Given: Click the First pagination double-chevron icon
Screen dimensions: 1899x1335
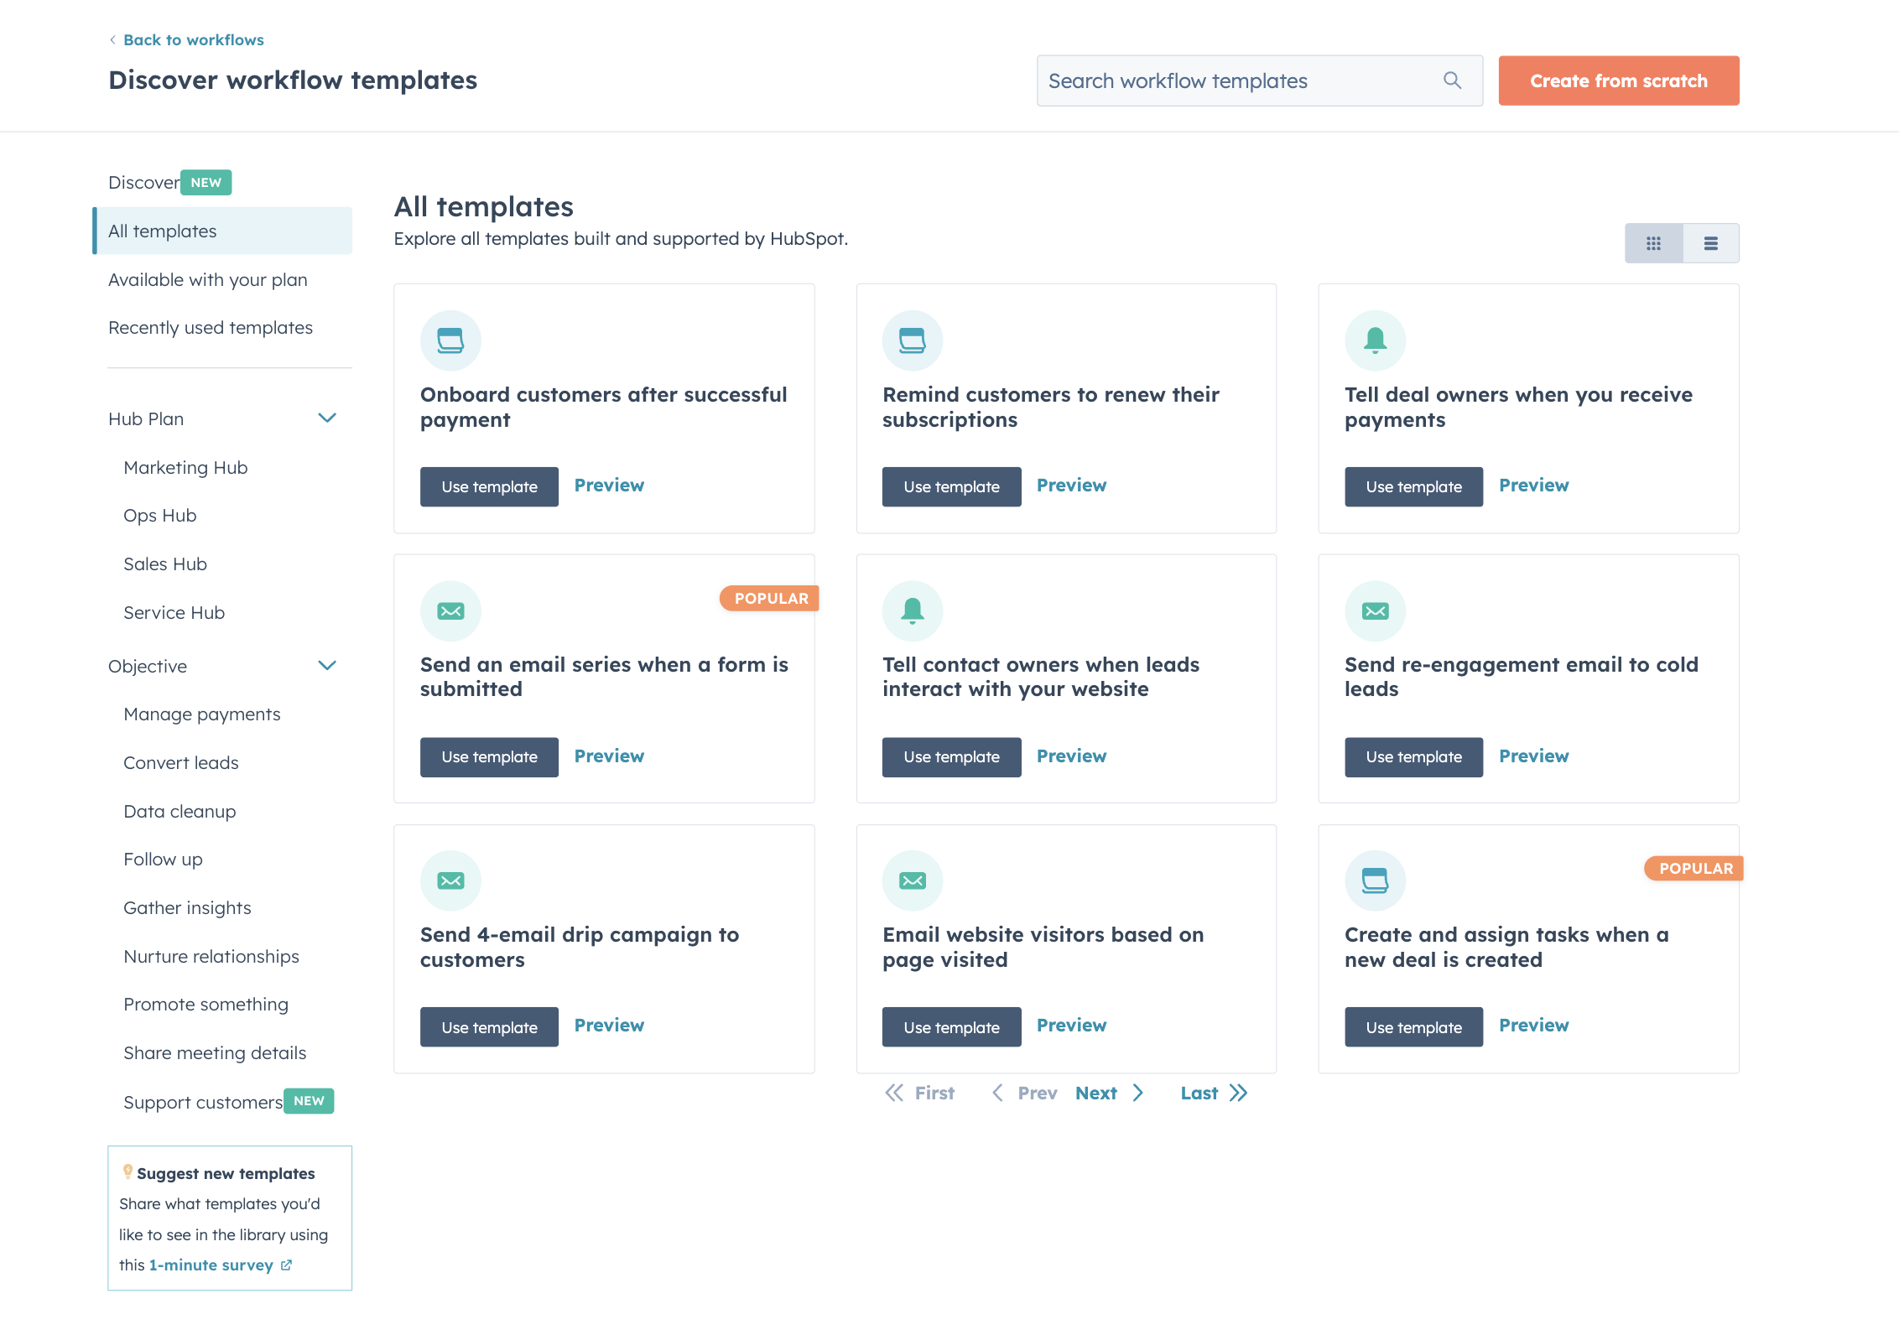Looking at the screenshot, I should 895,1093.
